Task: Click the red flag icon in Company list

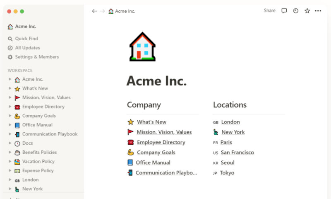Action: pyautogui.click(x=130, y=132)
